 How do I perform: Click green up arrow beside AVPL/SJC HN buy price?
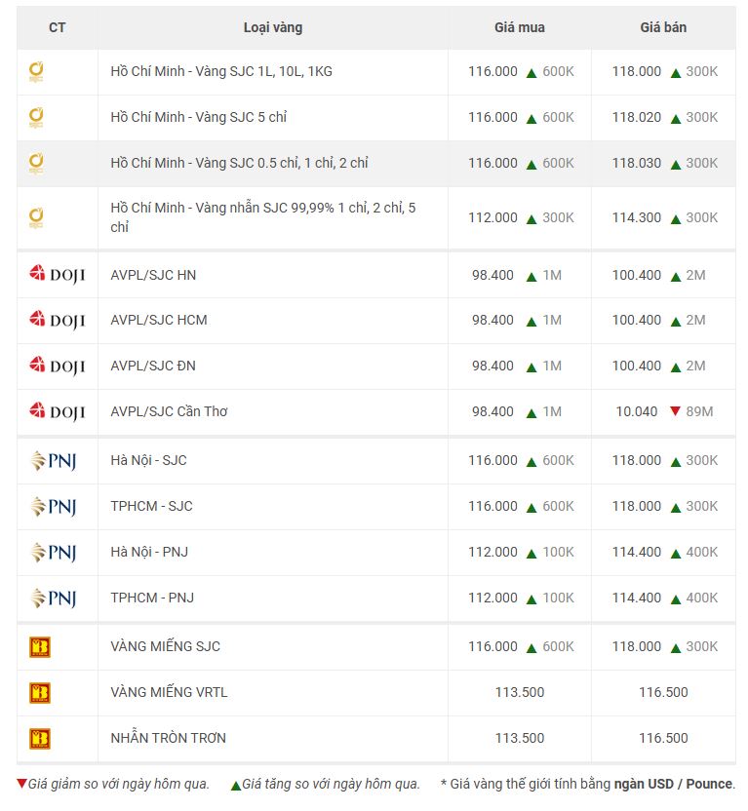tap(531, 277)
